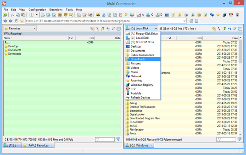Viewport: 246px width, 155px height.
Task: Click the Edit file pencil icon
Action: [x=85, y=15]
